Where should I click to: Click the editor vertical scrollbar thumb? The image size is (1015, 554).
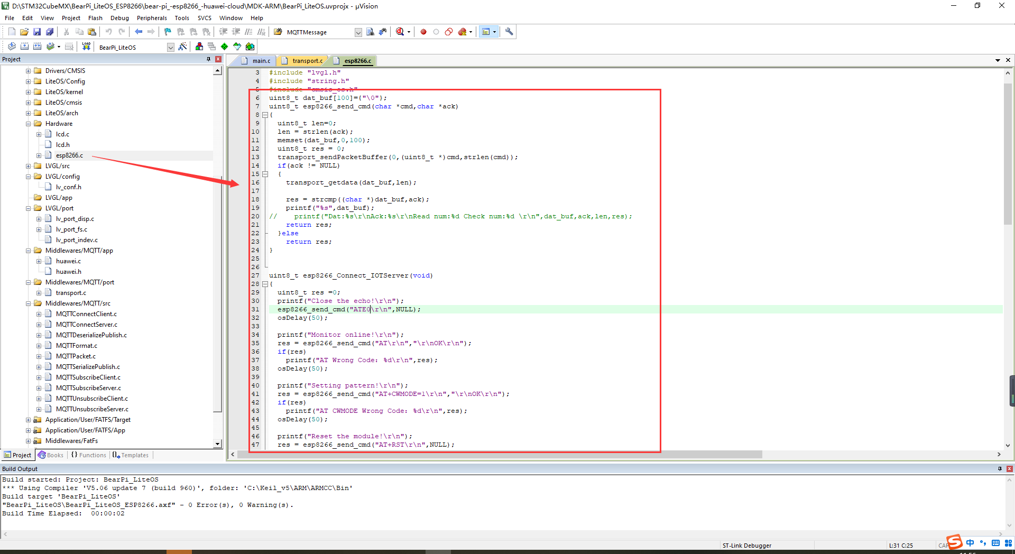pos(1008,153)
